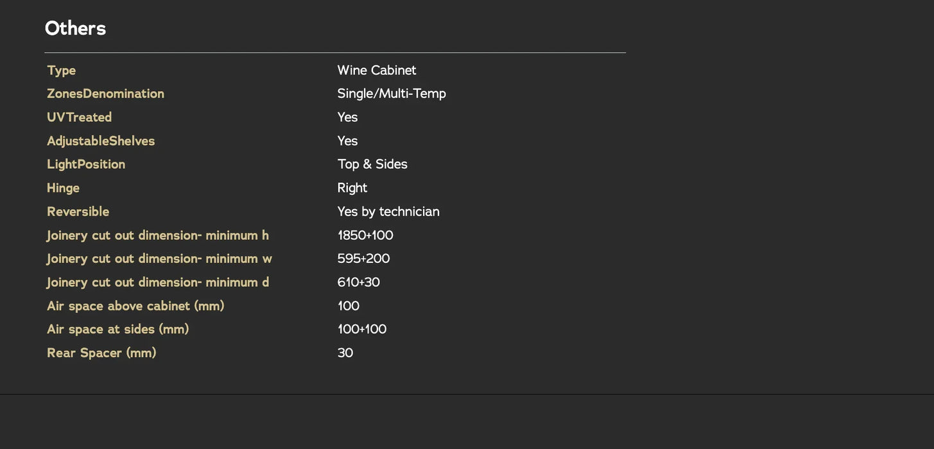934x449 pixels.
Task: Click the Type specification label
Action: (x=62, y=71)
